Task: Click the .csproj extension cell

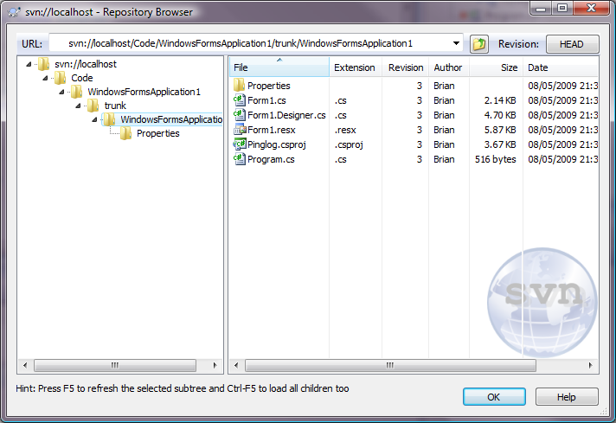Action: coord(349,144)
